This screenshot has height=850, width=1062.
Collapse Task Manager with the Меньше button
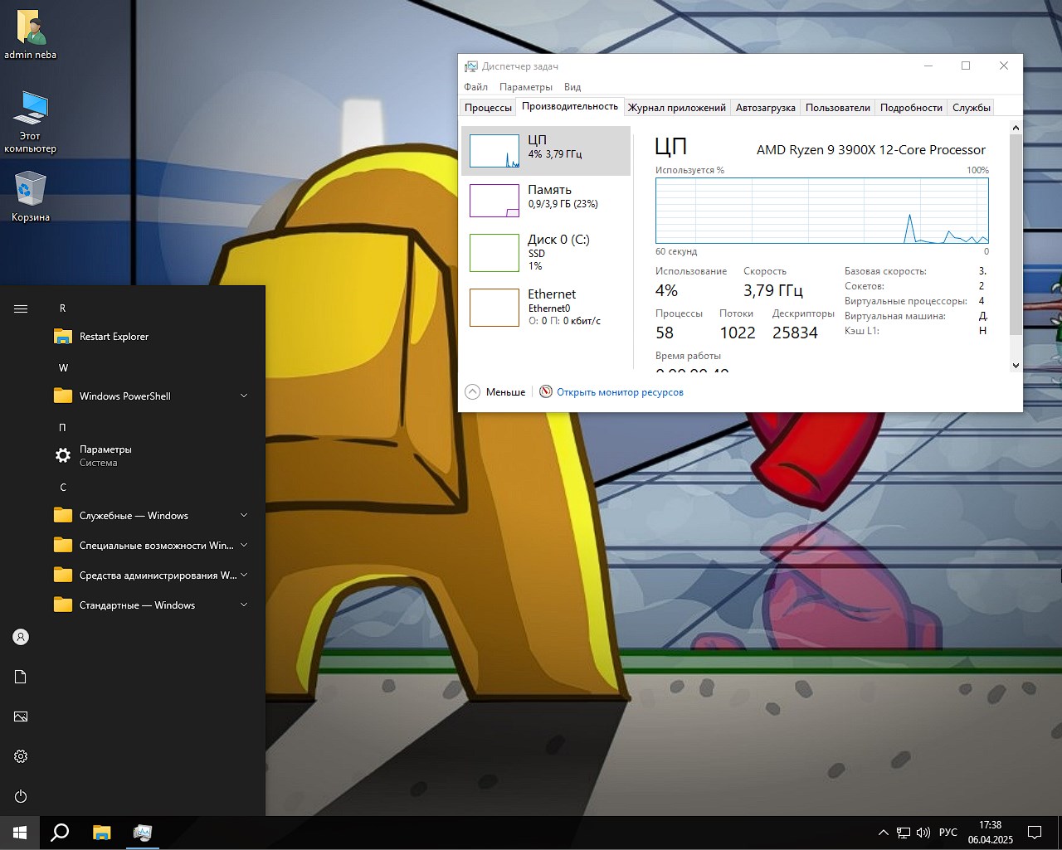[x=495, y=392]
